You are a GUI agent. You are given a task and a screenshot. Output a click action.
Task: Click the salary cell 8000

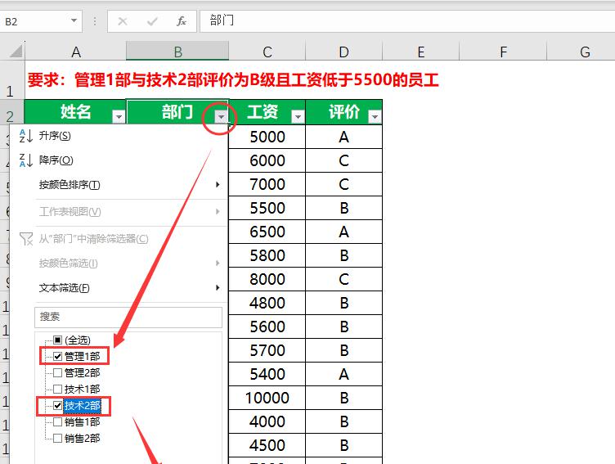pos(267,279)
